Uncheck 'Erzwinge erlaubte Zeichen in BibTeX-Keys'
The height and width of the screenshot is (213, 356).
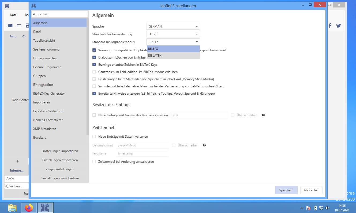[x=94, y=65]
